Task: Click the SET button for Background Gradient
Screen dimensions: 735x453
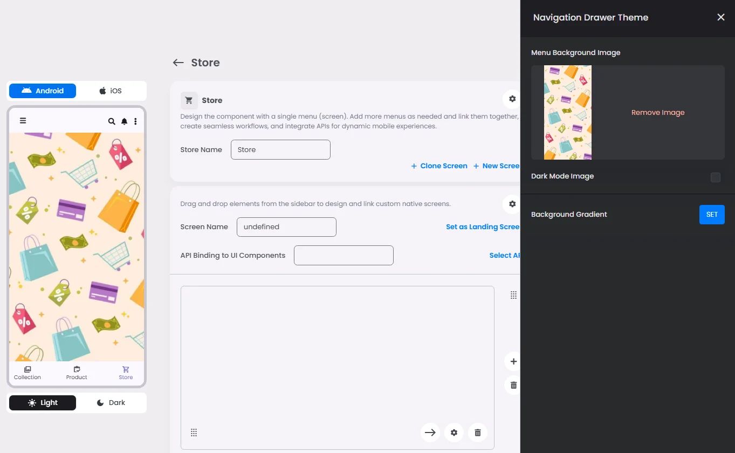Action: (712, 215)
